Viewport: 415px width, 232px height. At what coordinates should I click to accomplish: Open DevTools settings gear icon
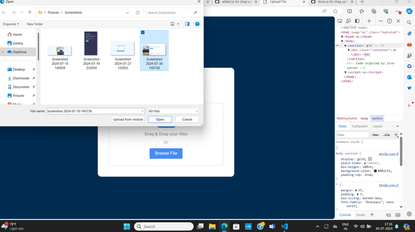(x=408, y=214)
